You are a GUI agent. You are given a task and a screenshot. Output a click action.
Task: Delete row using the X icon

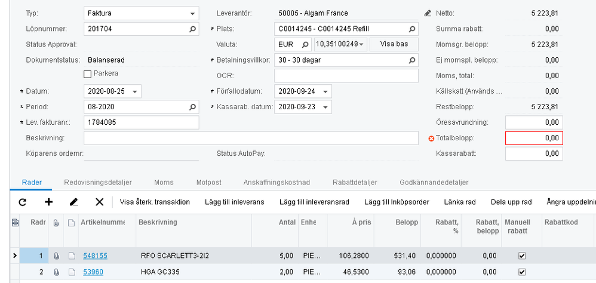pos(100,202)
